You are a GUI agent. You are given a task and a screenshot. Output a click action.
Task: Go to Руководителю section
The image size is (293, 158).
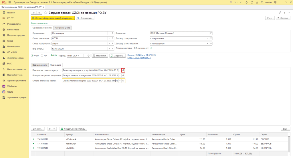click(14, 24)
